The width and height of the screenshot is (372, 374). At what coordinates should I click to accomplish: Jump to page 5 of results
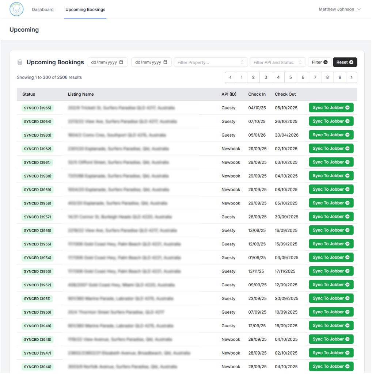(291, 77)
